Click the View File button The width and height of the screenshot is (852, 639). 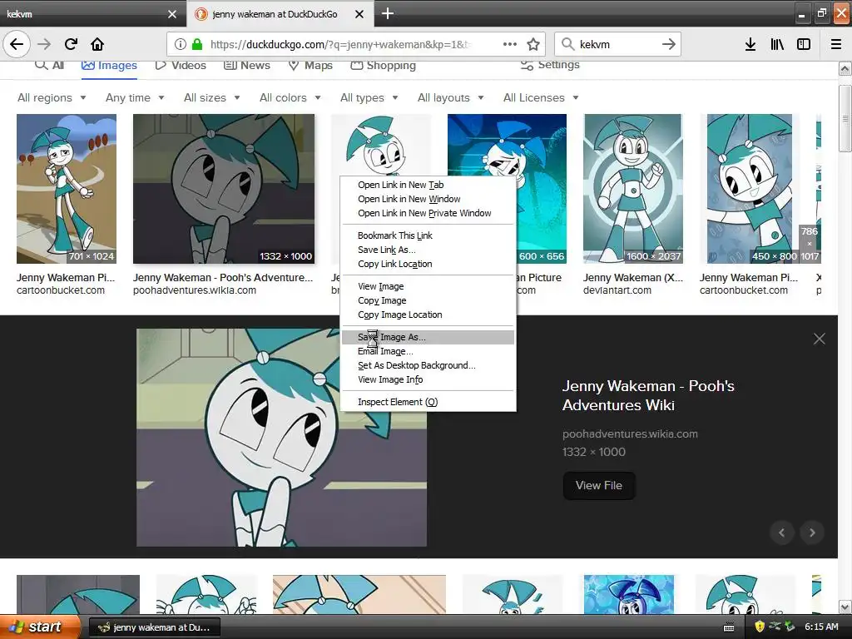click(x=599, y=485)
